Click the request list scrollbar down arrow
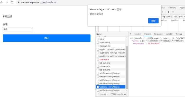This screenshot has height=97, width=185. click(x=127, y=90)
